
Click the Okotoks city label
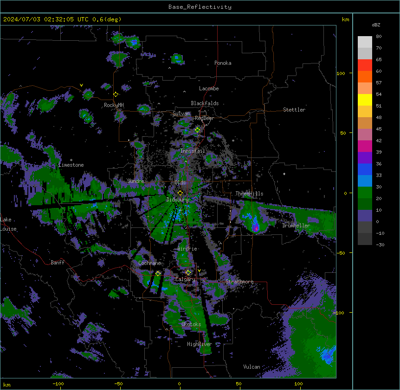pyautogui.click(x=191, y=324)
